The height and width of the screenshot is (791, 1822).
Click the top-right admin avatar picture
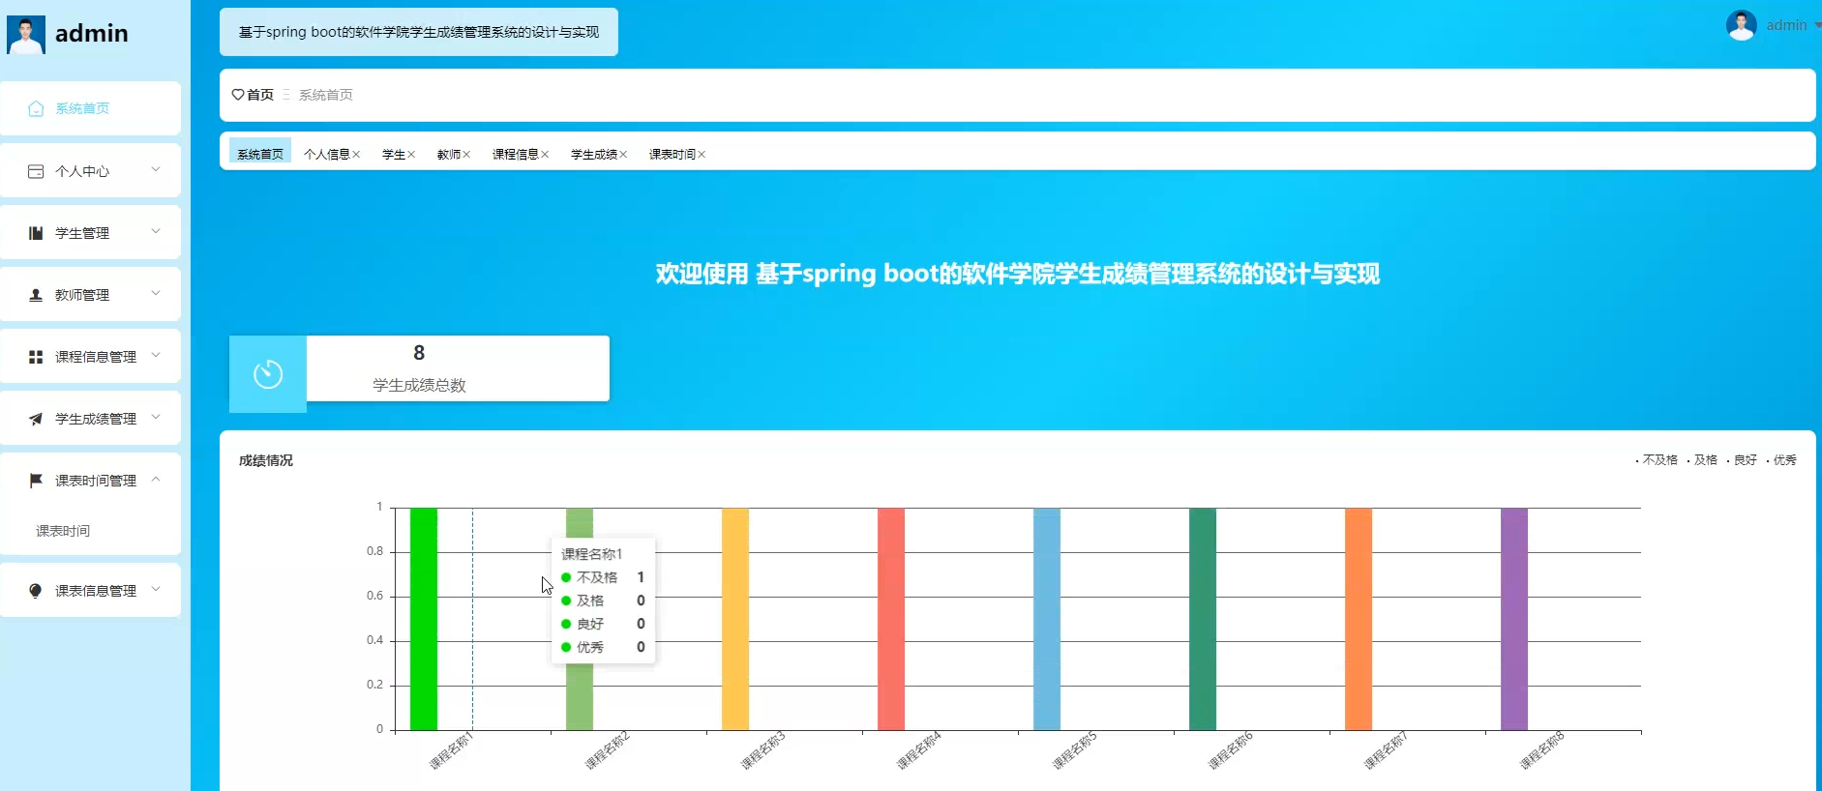click(x=1741, y=25)
